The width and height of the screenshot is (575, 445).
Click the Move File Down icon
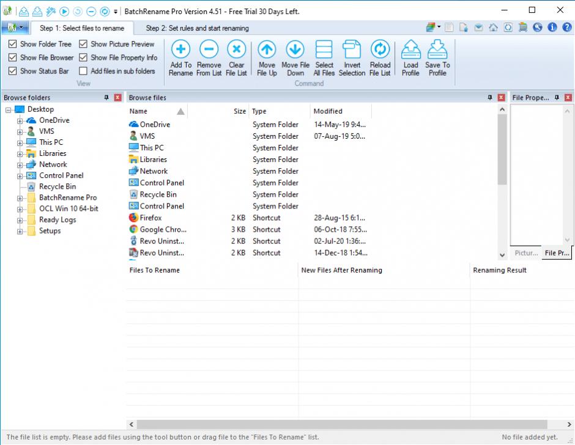click(x=295, y=49)
